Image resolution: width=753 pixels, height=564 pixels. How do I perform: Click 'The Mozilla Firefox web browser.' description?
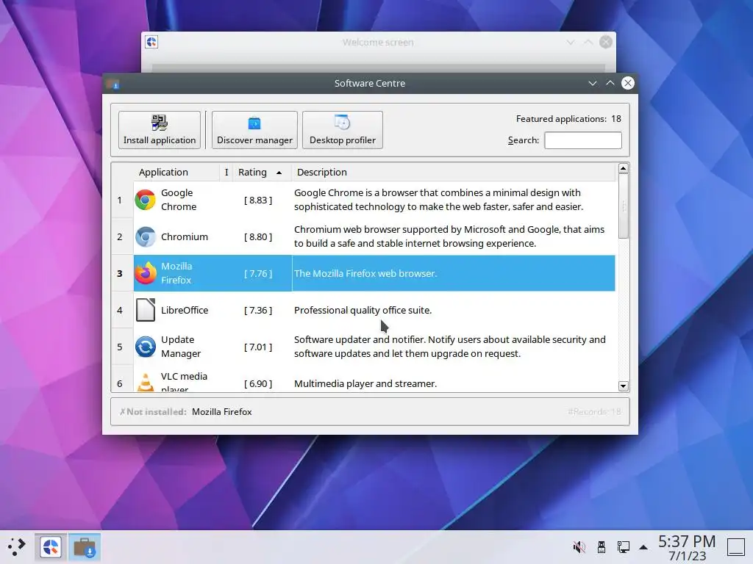pos(365,273)
